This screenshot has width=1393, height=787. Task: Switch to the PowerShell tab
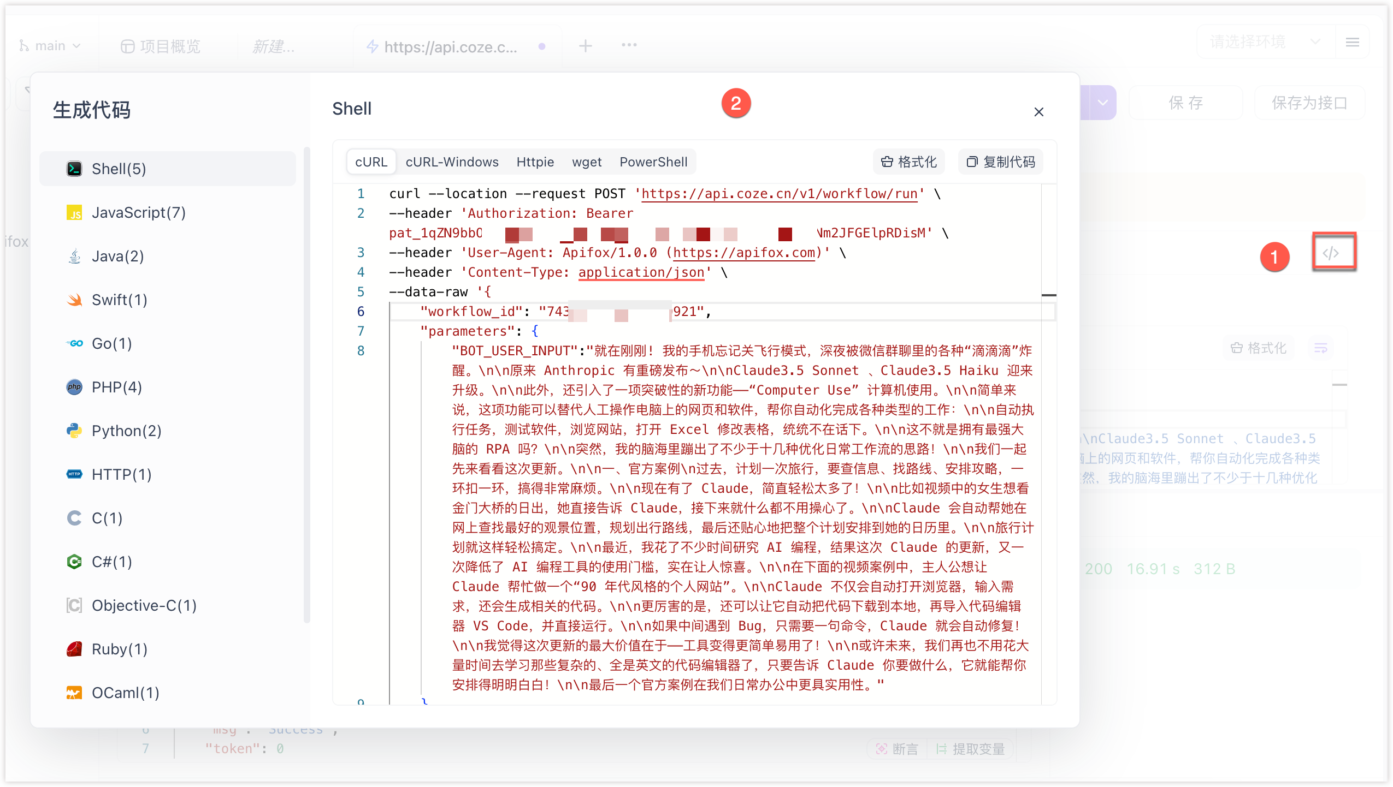pyautogui.click(x=653, y=162)
